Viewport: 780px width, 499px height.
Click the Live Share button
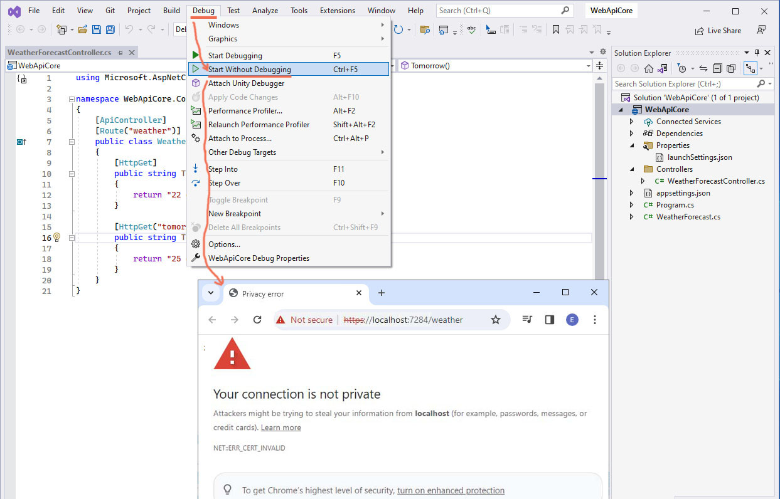[718, 30]
